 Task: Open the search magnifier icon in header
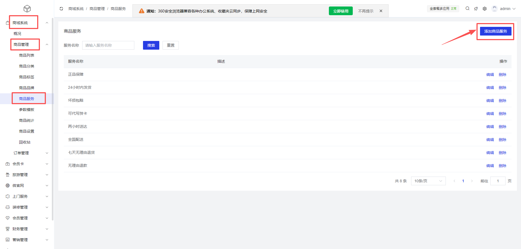tap(467, 9)
